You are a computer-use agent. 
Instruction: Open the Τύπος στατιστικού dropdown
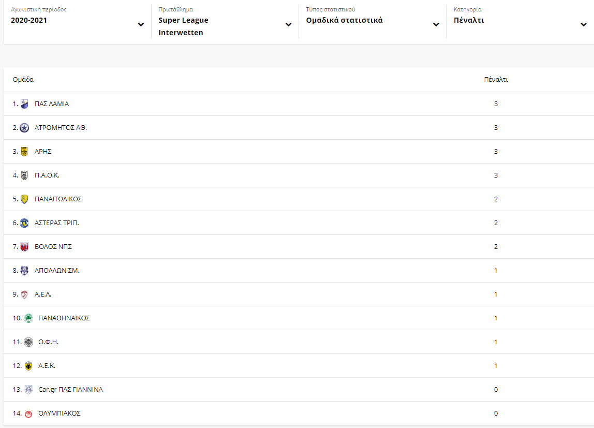coord(373,22)
